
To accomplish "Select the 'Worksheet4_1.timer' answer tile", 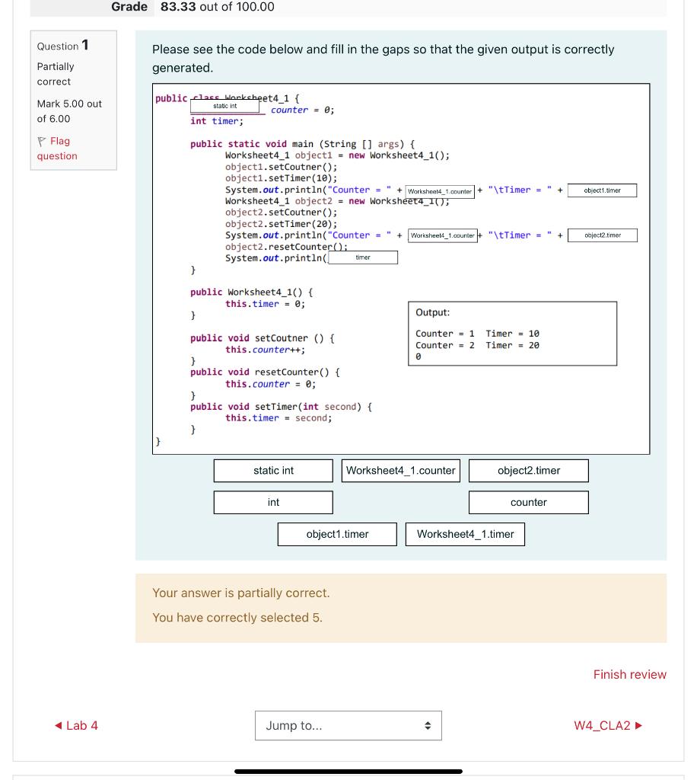I will [465, 534].
